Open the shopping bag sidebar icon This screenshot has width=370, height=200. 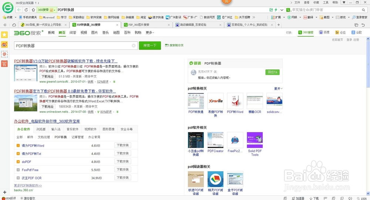[x=4, y=64]
